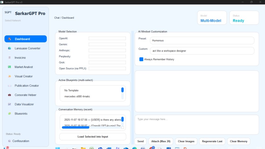Switch to Publication Creator

click(26, 86)
